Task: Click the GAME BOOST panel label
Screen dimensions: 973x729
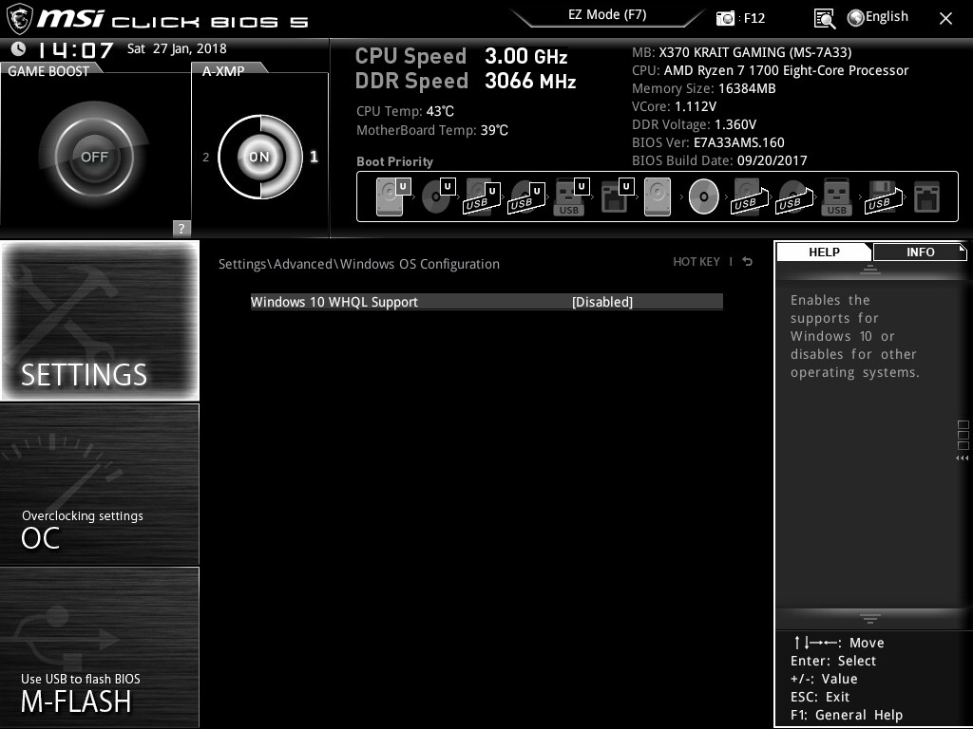Action: click(x=48, y=70)
